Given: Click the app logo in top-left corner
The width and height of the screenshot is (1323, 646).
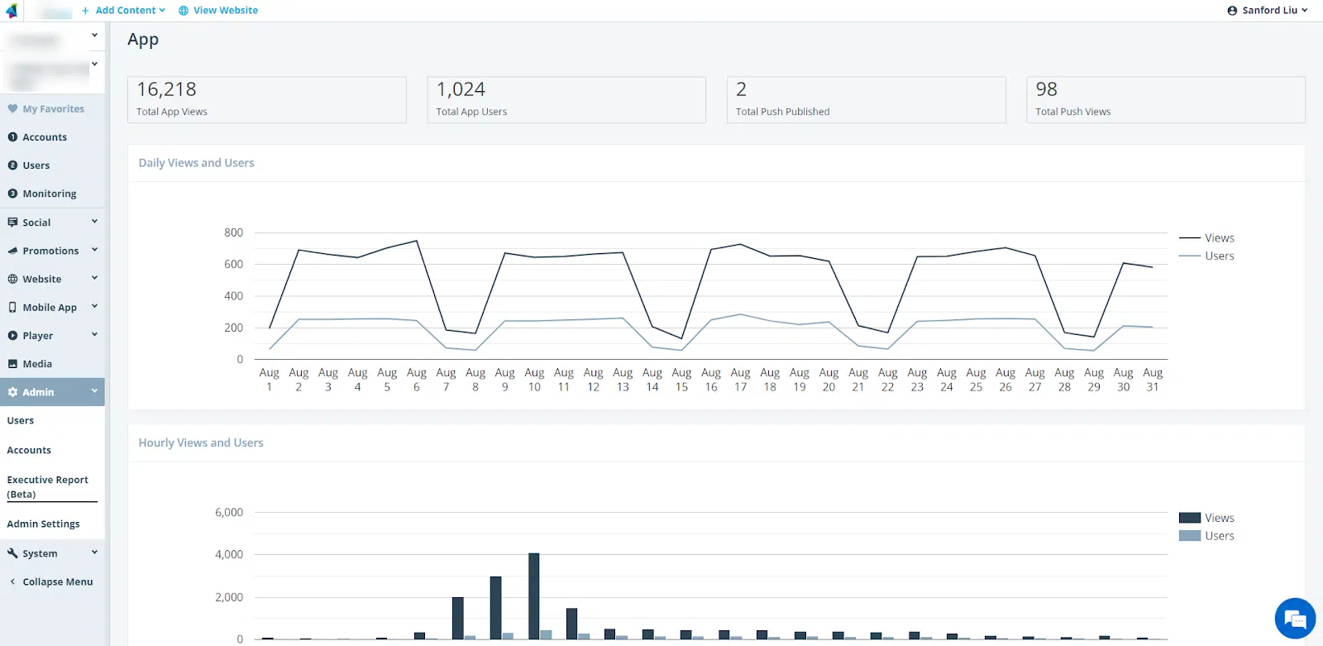Looking at the screenshot, I should [12, 11].
